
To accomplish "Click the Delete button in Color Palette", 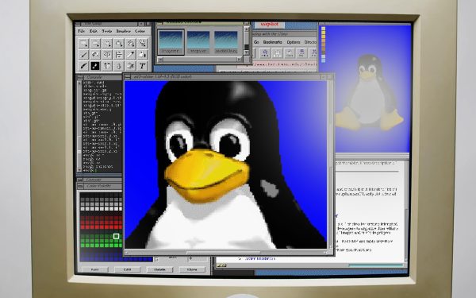I will [159, 269].
